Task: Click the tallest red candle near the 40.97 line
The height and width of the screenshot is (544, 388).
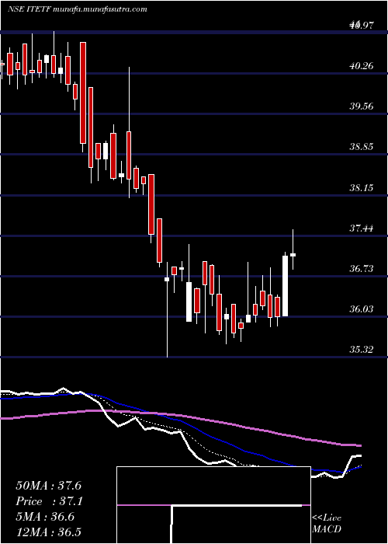Action: pyautogui.click(x=83, y=92)
